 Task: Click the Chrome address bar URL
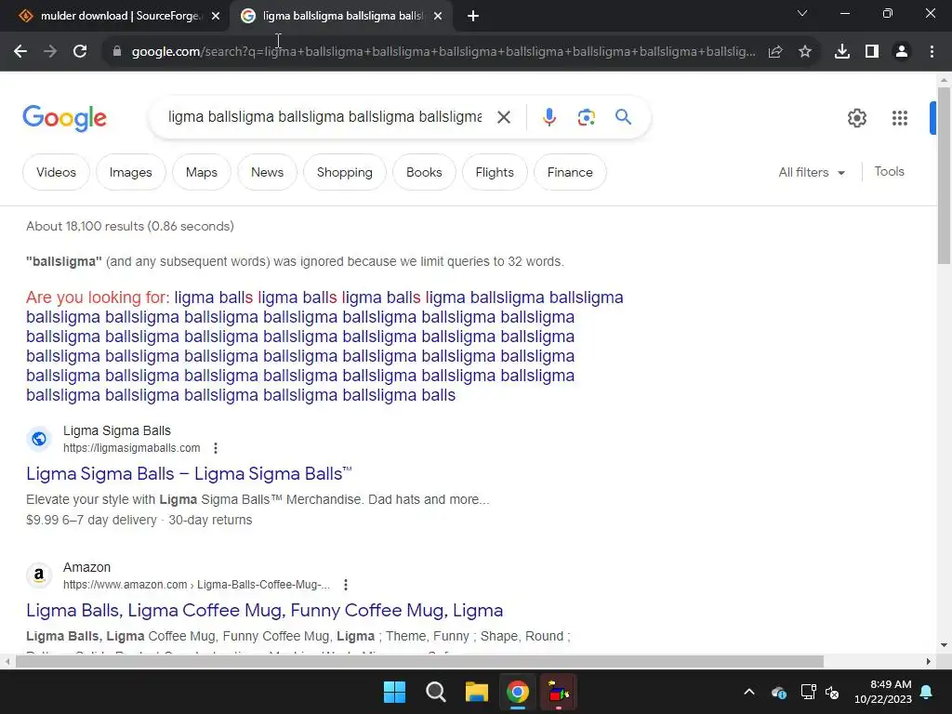pos(443,52)
